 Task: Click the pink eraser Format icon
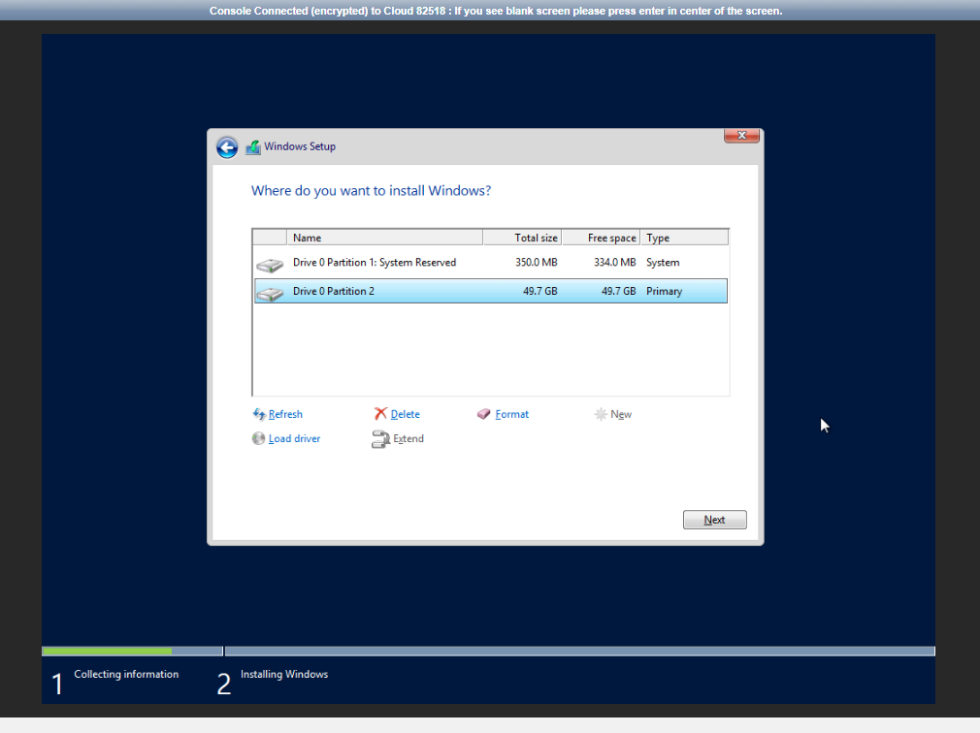coord(484,414)
